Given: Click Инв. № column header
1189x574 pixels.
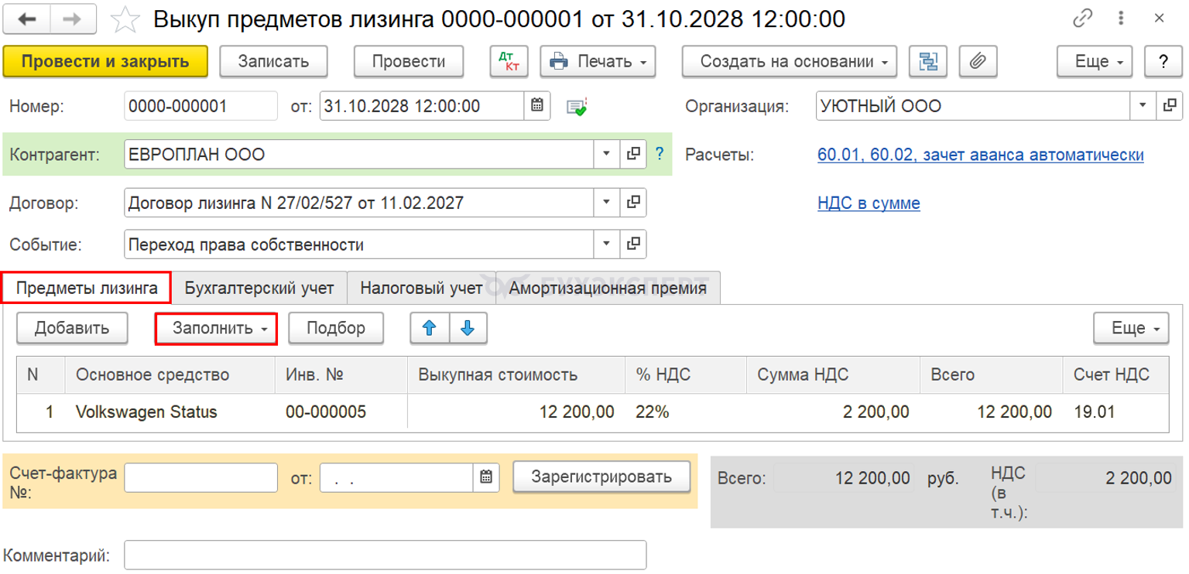Looking at the screenshot, I should pos(341,375).
